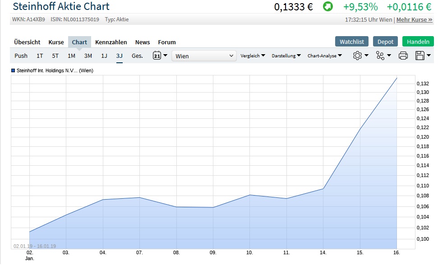Click the green refresh icon beside the price
This screenshot has height=266, width=438.
tap(327, 7)
